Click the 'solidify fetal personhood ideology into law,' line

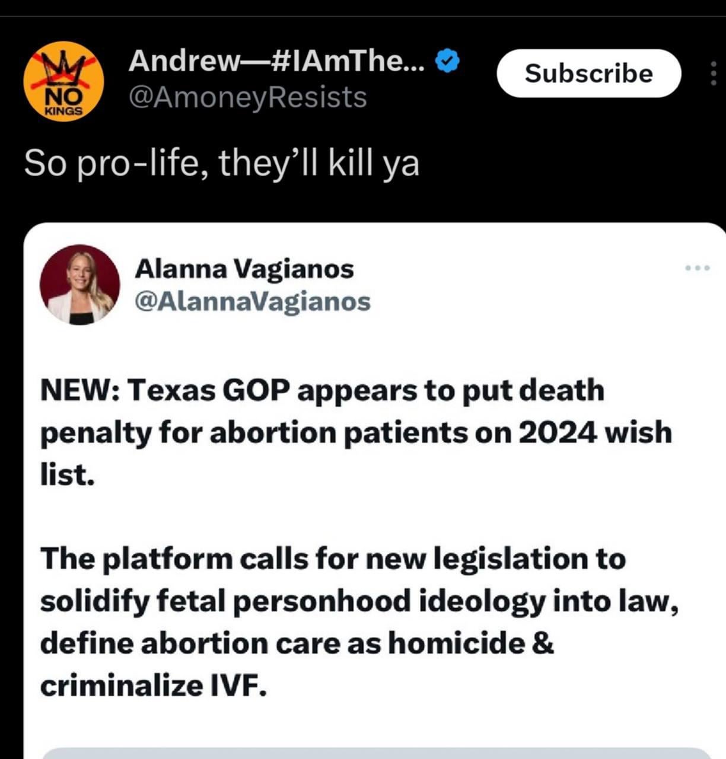[359, 602]
